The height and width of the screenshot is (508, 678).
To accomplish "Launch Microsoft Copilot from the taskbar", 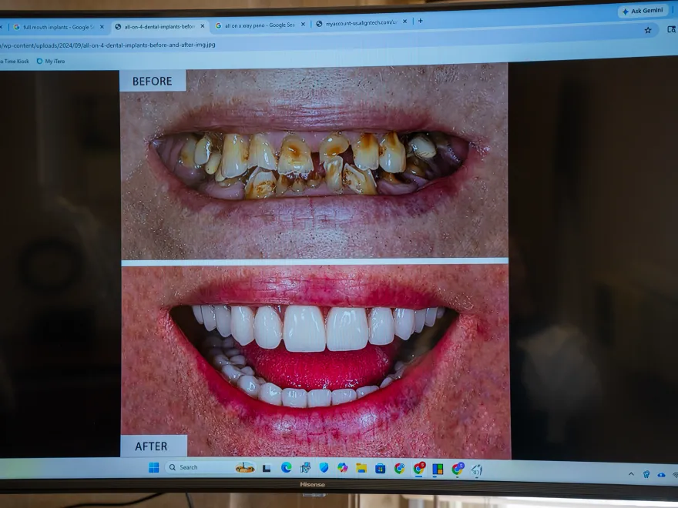I will coord(342,468).
